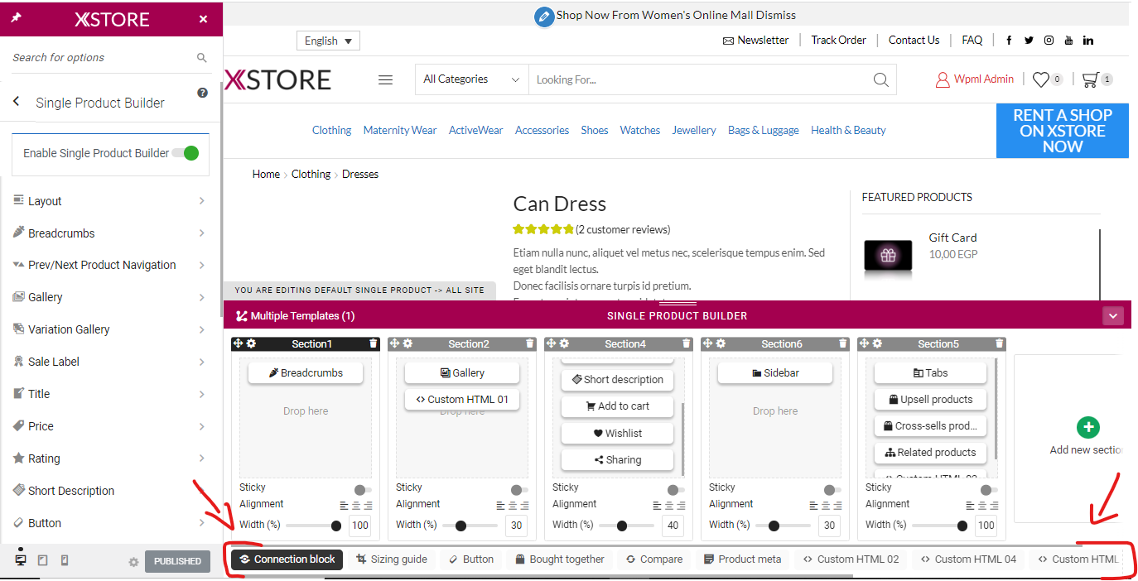Adjust Section4 width slider
Viewport: 1138px width, 581px height.
[x=627, y=526]
